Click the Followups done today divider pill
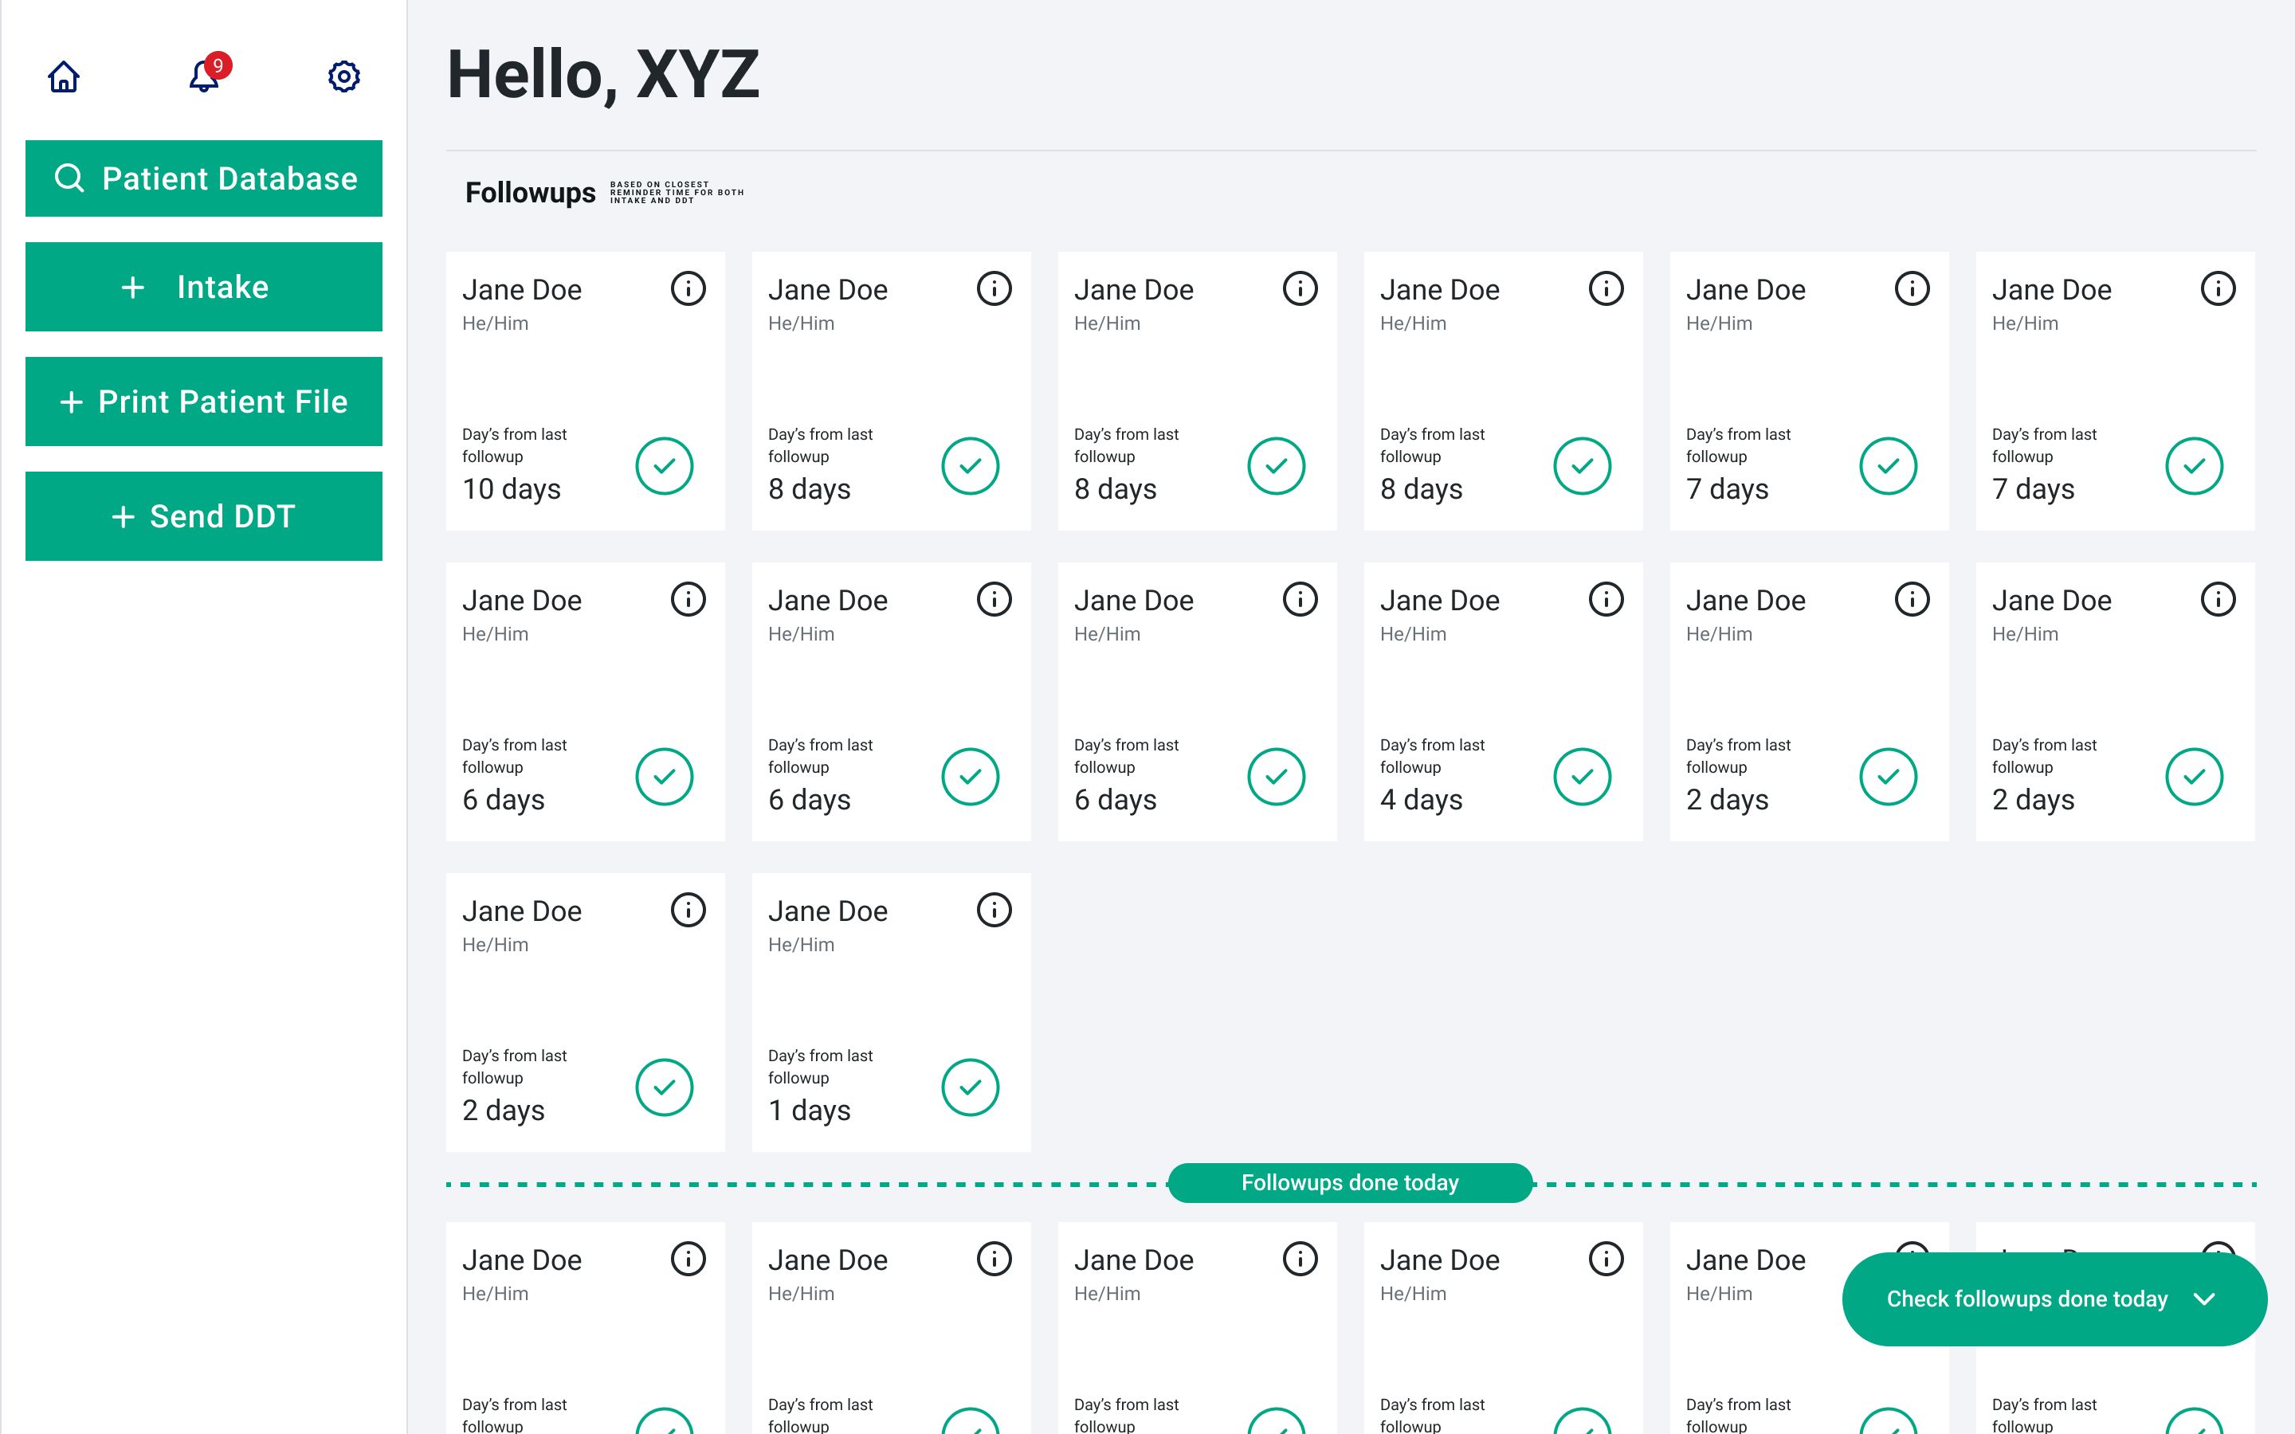The image size is (2295, 1434). tap(1349, 1183)
